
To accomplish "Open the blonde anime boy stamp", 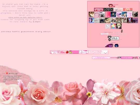I will (119, 26).
